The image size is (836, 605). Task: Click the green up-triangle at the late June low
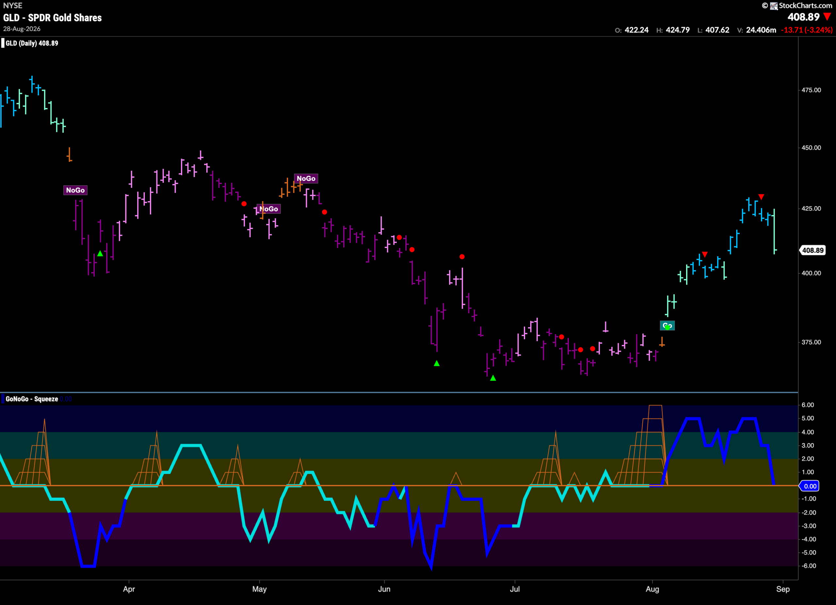click(493, 378)
